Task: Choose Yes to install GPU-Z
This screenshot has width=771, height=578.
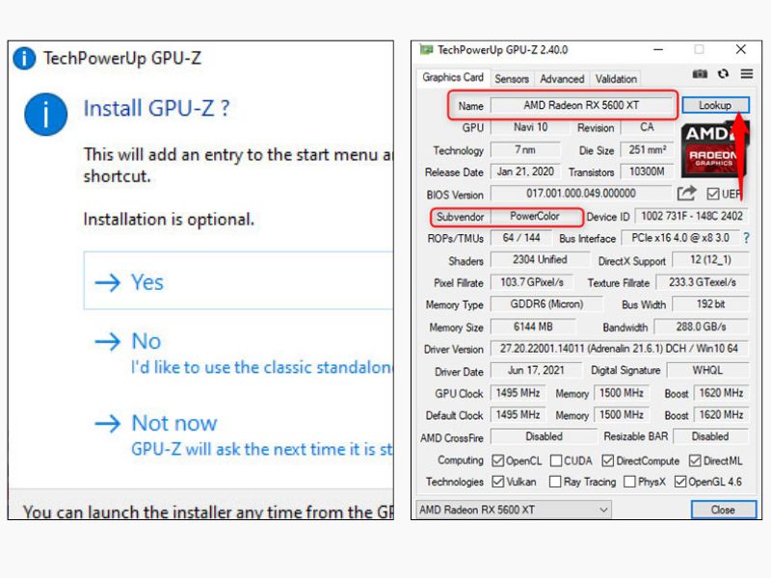Action: (146, 281)
